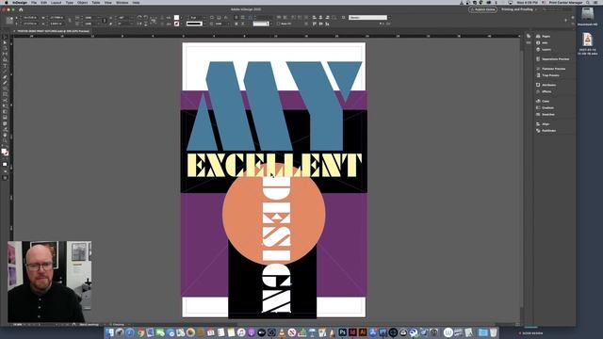The width and height of the screenshot is (603, 339).
Task: Open the Pages panel
Action: click(544, 36)
